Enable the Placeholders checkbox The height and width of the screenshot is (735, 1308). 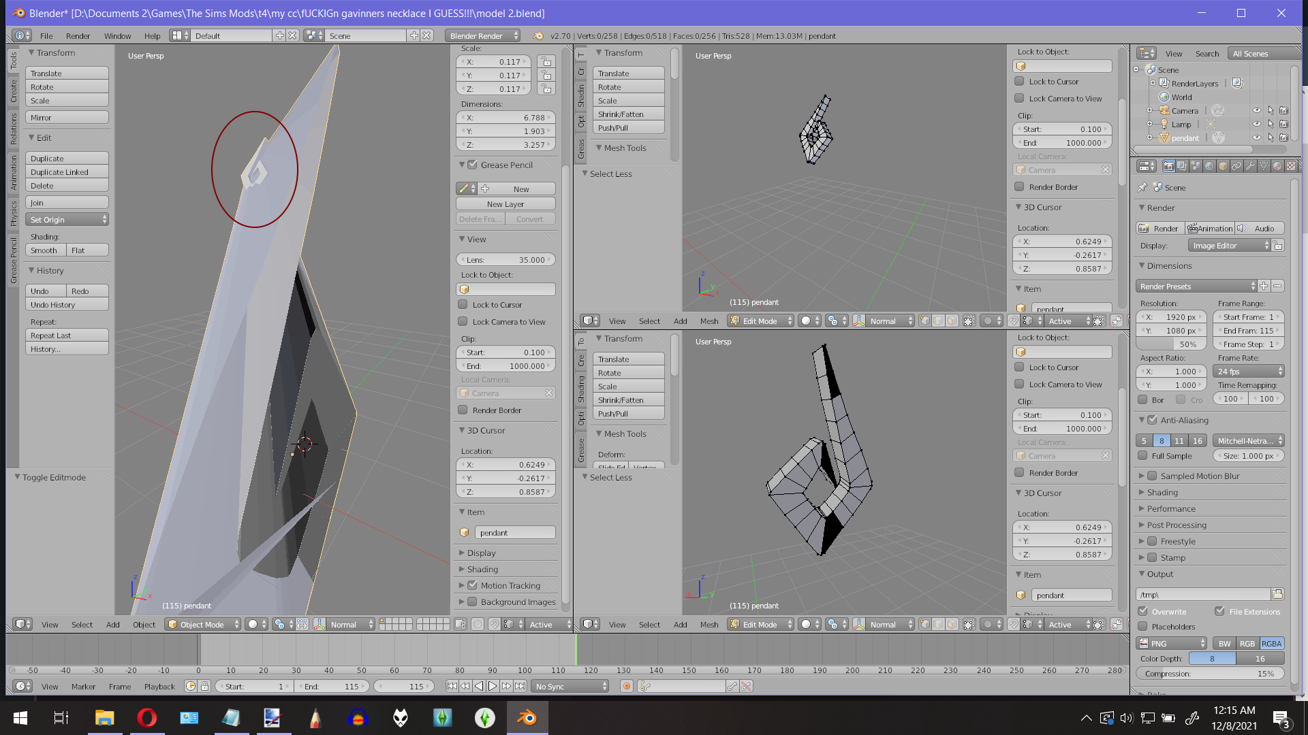(1142, 626)
